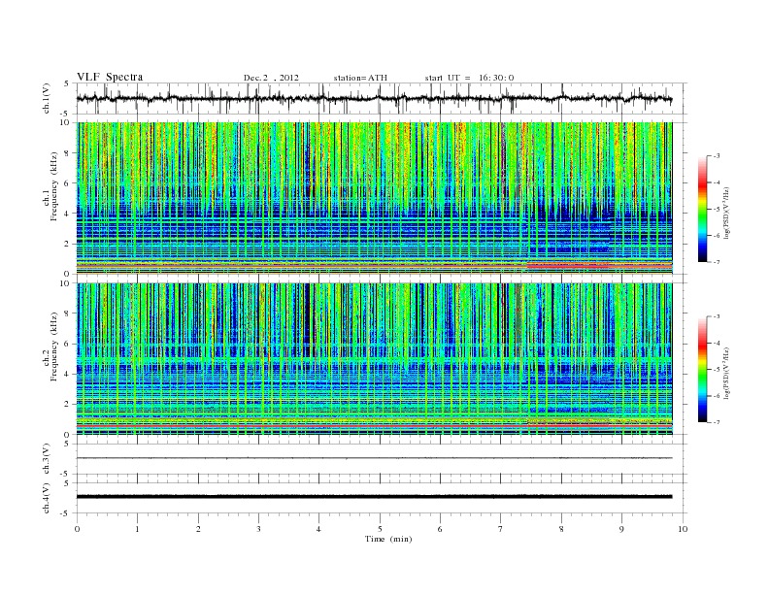Click the ch.2 spectrogram panel
The image size is (769, 594).
click(x=374, y=359)
